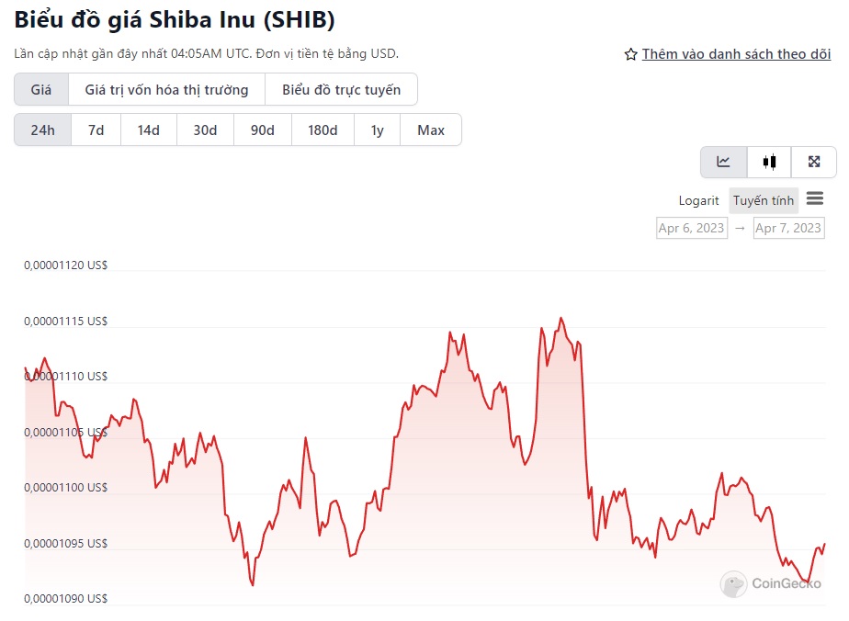Select the 24h range
The width and height of the screenshot is (849, 621).
coord(42,130)
